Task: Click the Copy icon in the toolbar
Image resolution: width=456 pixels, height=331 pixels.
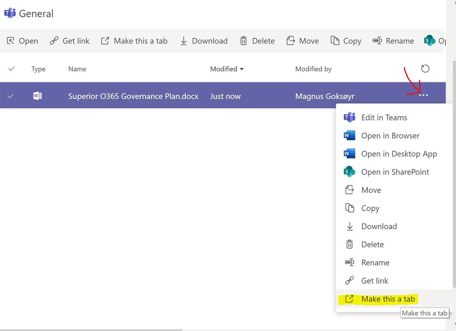Action: (x=335, y=41)
